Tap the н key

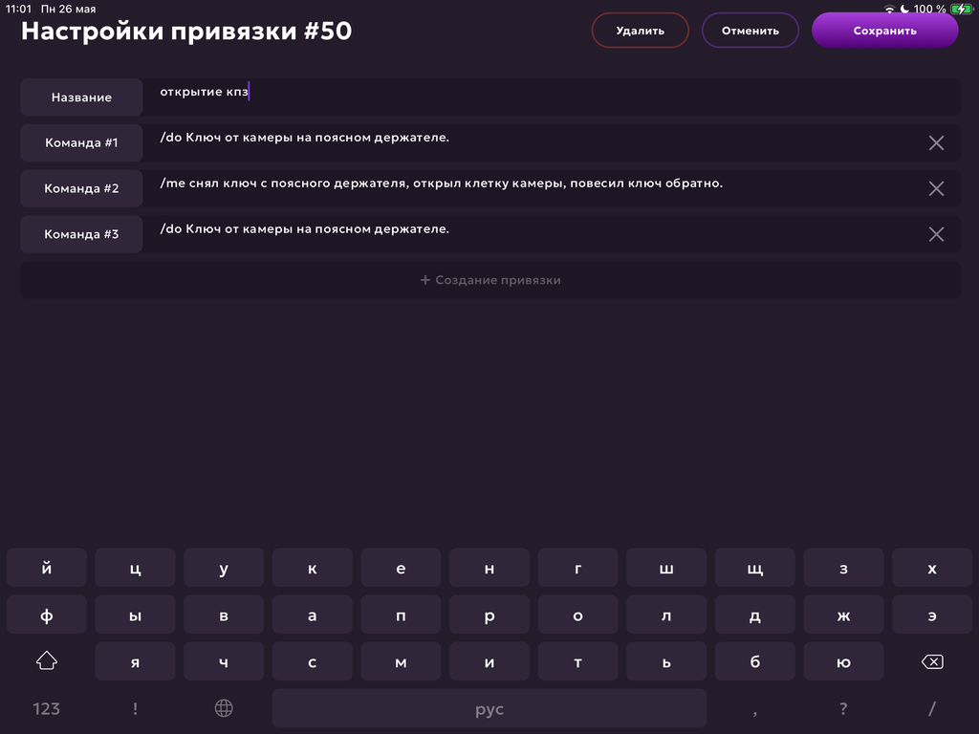tap(489, 568)
